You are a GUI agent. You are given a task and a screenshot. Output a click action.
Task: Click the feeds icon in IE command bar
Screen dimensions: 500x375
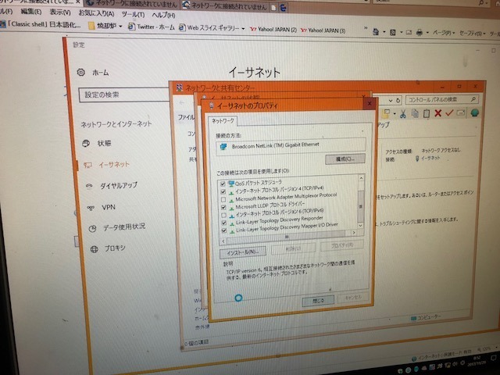(x=393, y=32)
